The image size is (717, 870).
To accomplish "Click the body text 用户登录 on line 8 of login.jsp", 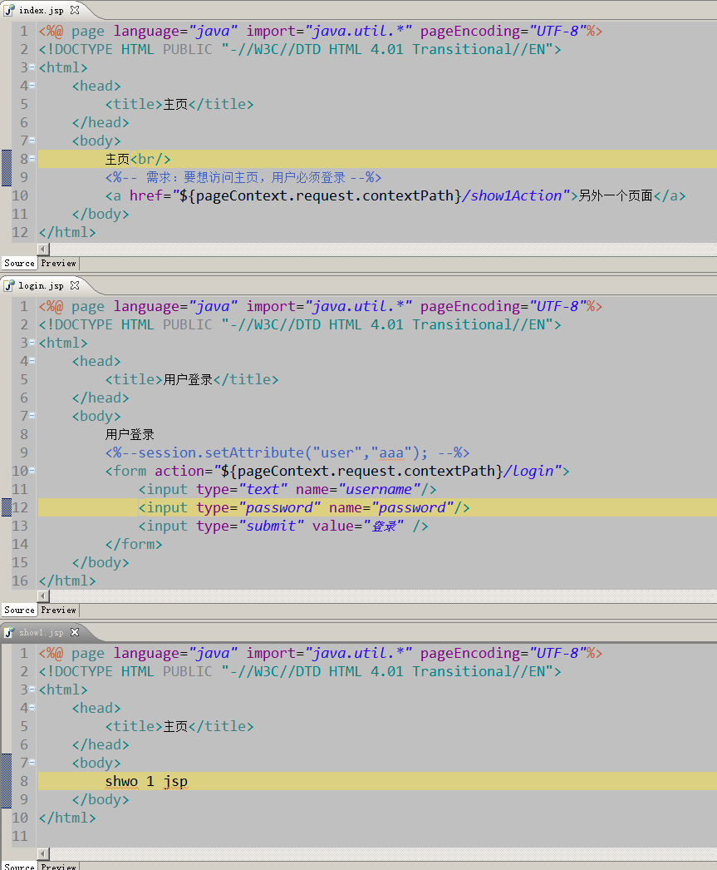I will click(x=130, y=434).
